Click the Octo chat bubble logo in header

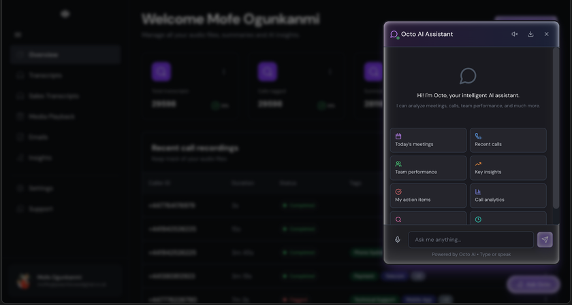[394, 34]
